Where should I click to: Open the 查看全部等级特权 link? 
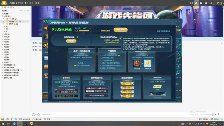164,31
